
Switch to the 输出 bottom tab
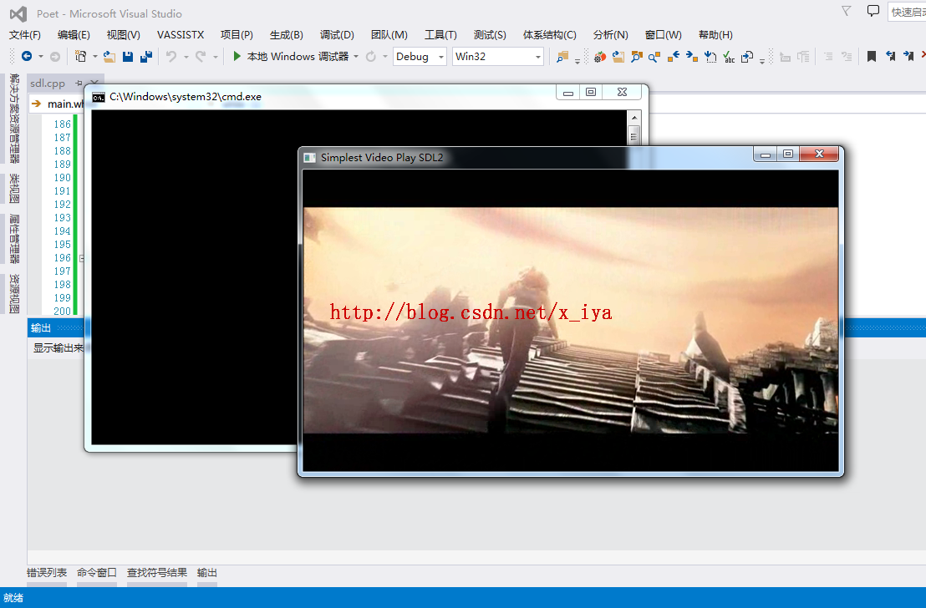207,573
